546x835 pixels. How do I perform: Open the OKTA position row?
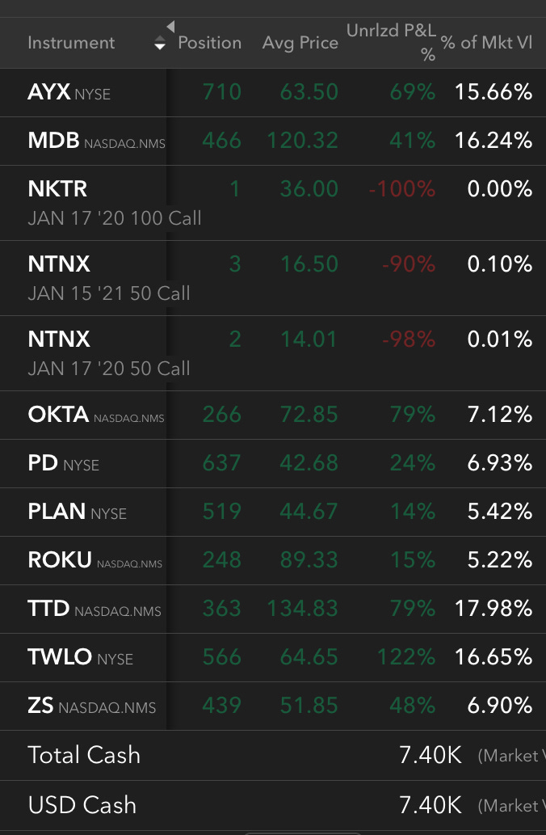click(x=273, y=415)
